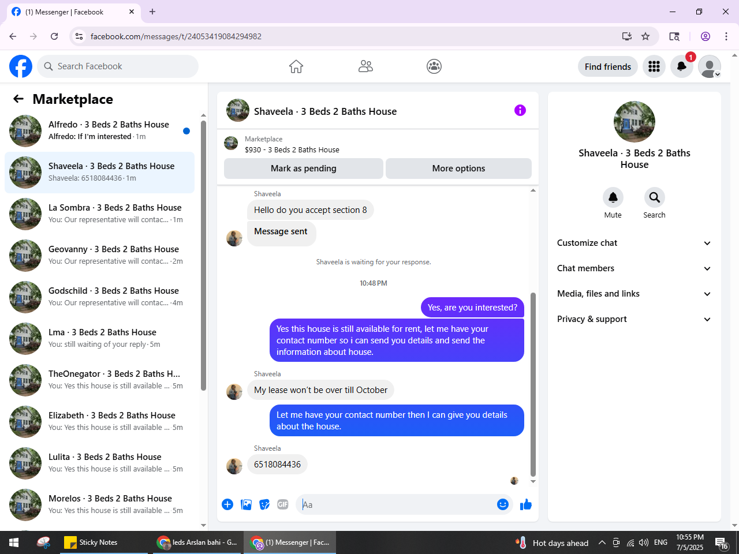Open Lulita's conversation
Image resolution: width=739 pixels, height=554 pixels.
pos(99,463)
